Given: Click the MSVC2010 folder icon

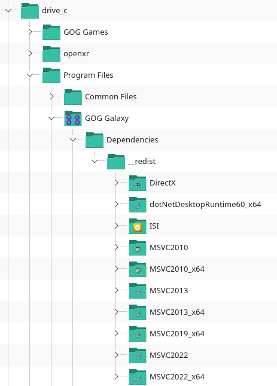Looking at the screenshot, I should pyautogui.click(x=138, y=248).
